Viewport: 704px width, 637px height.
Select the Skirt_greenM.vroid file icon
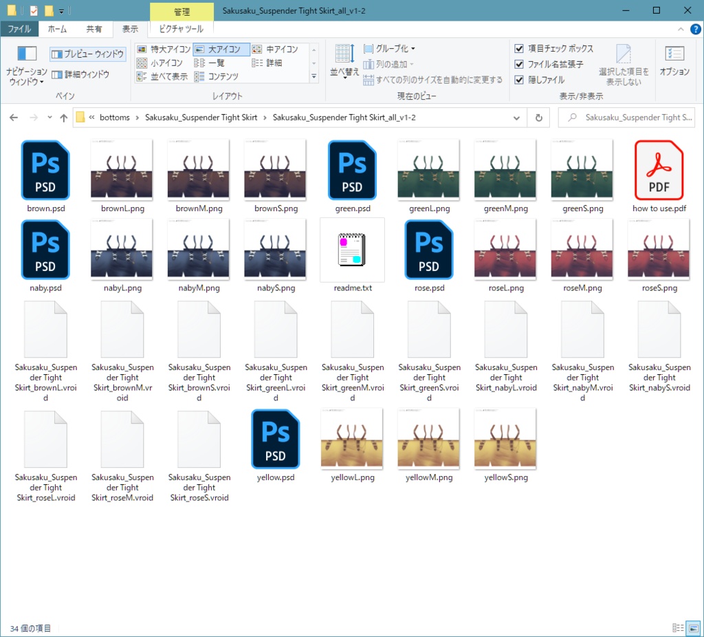point(352,330)
